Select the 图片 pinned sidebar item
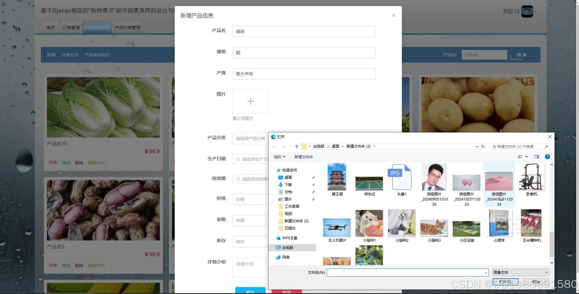The height and width of the screenshot is (294, 579). click(288, 199)
